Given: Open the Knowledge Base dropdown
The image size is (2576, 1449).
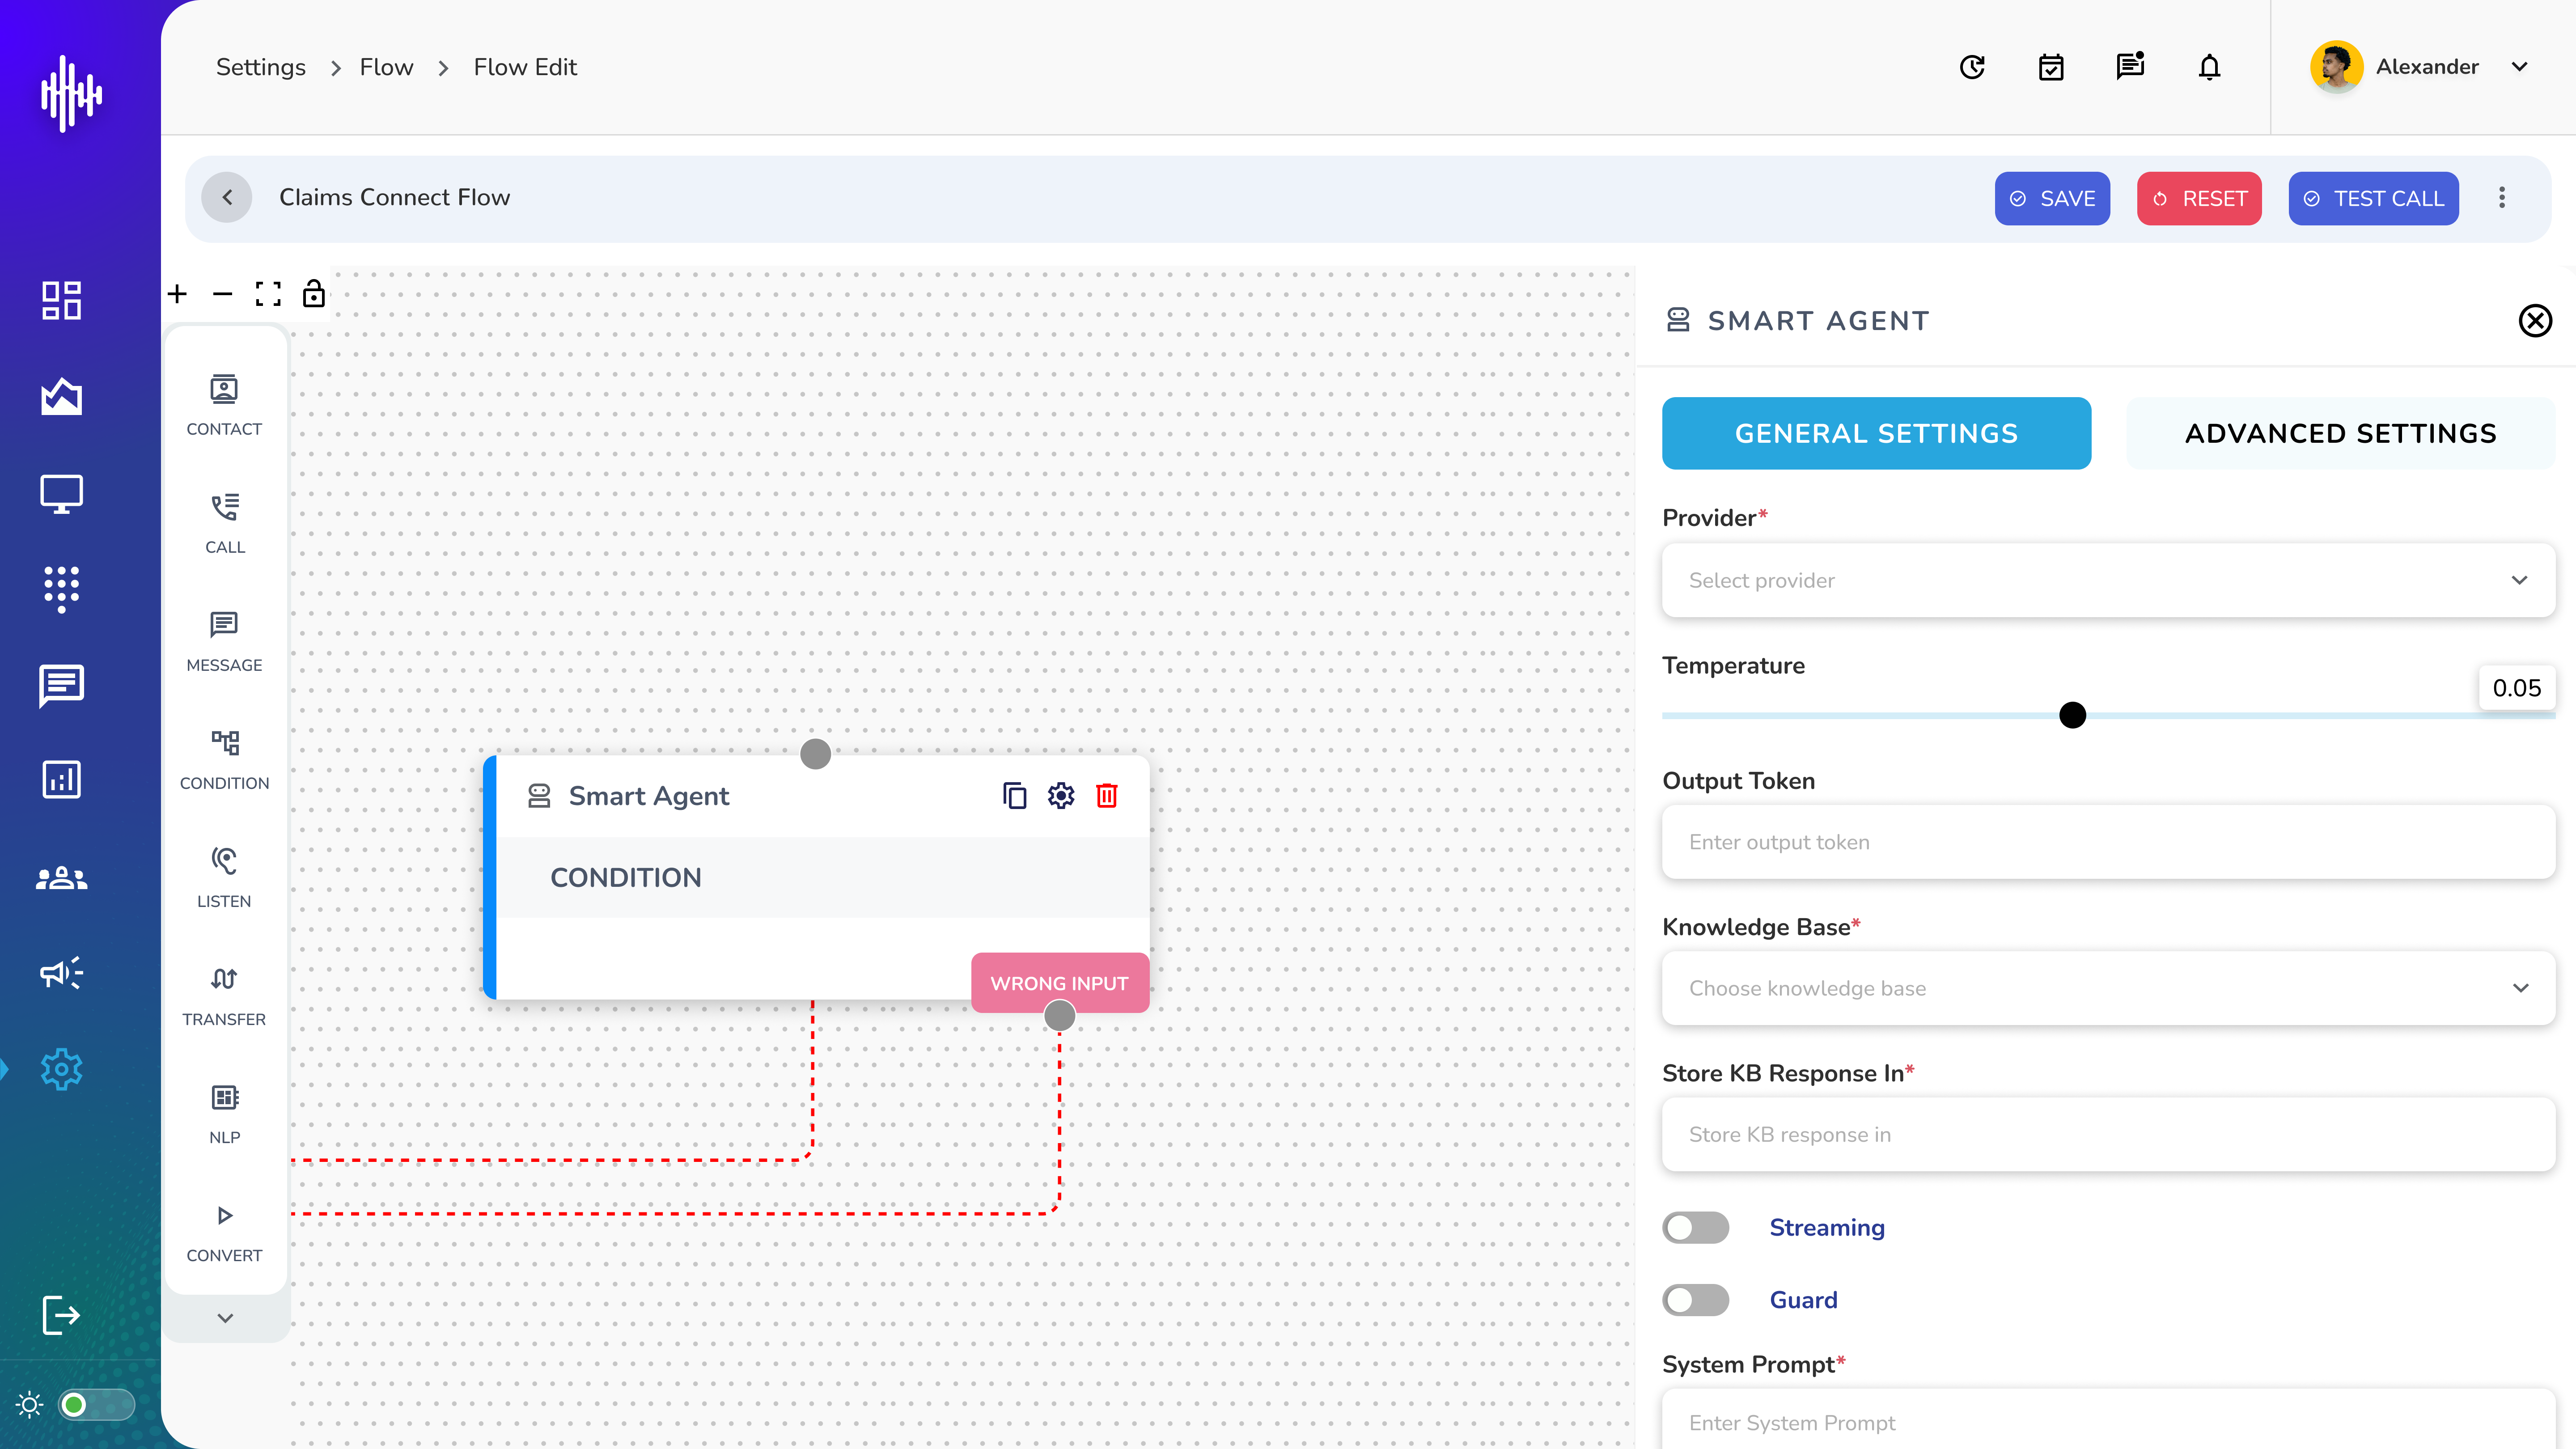Looking at the screenshot, I should (2108, 988).
